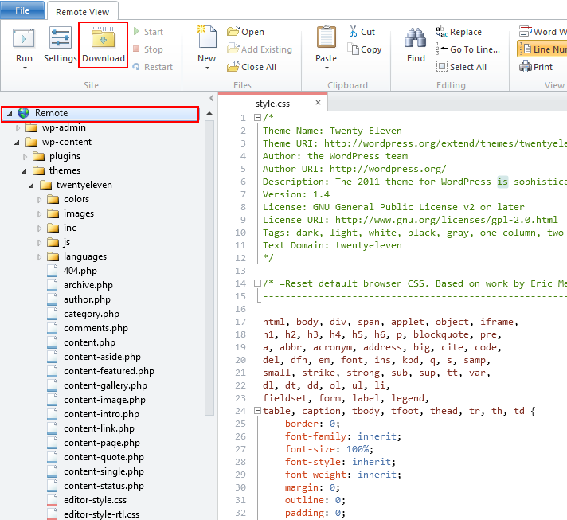Close the style.css tab

[318, 103]
